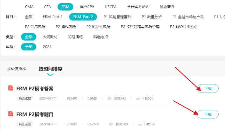Select the CFA category tab
The width and height of the screenshot is (225, 130).
pyautogui.click(x=48, y=7)
